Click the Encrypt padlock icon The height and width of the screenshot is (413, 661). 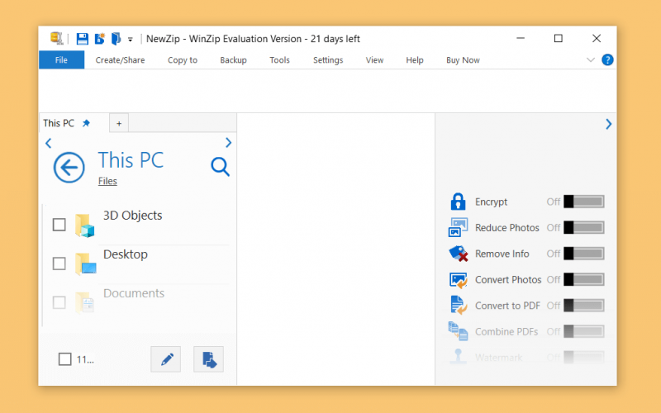pyautogui.click(x=458, y=202)
